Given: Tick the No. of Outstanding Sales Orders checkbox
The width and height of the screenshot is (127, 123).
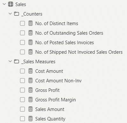Looking at the screenshot, I should point(22,33).
